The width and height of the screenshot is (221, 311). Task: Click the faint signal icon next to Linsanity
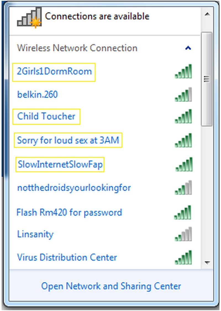182,234
